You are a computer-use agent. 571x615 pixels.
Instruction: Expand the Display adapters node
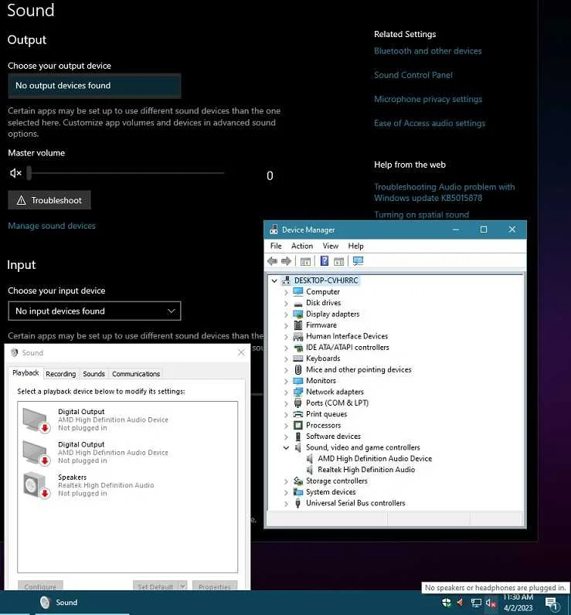coord(286,314)
